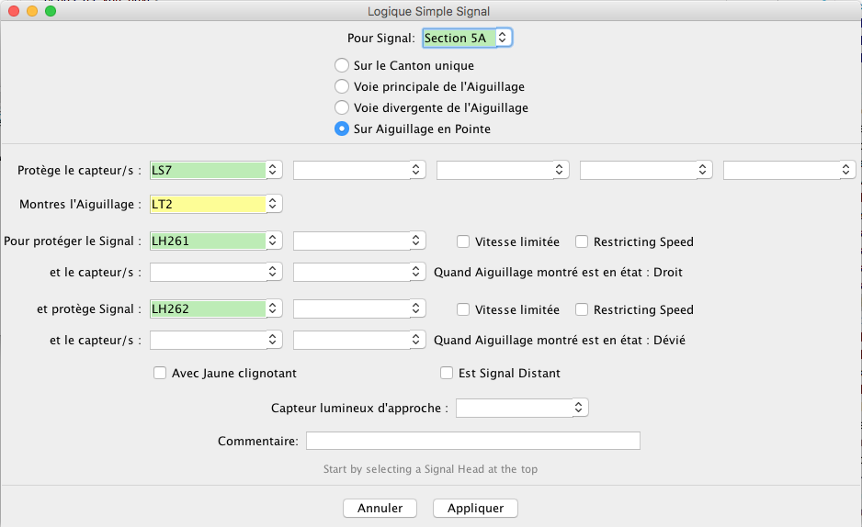Enable 'Avec Jaune clignotant' checkbox
This screenshot has height=527, width=862.
161,374
